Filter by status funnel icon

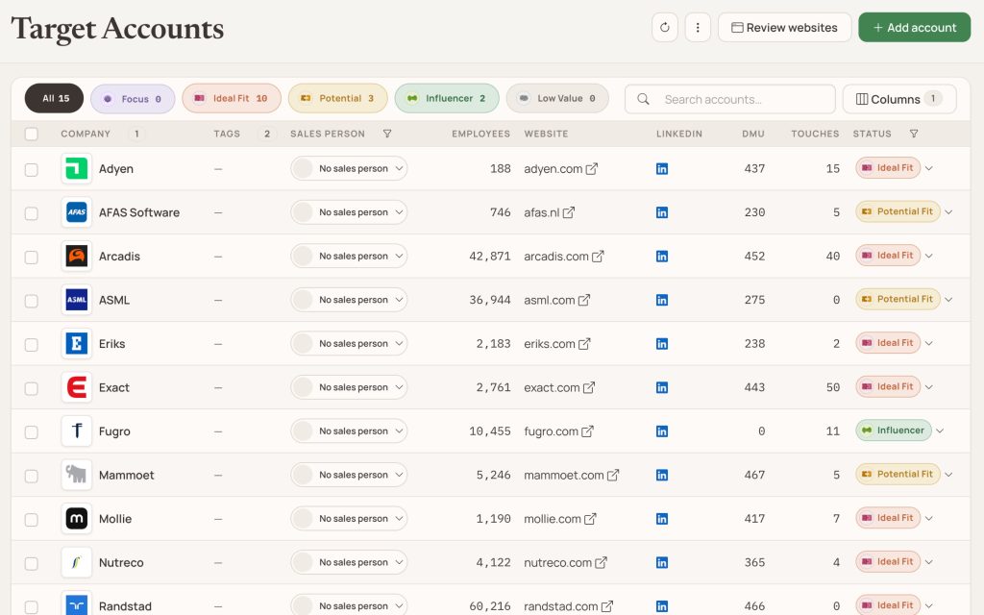click(x=914, y=134)
